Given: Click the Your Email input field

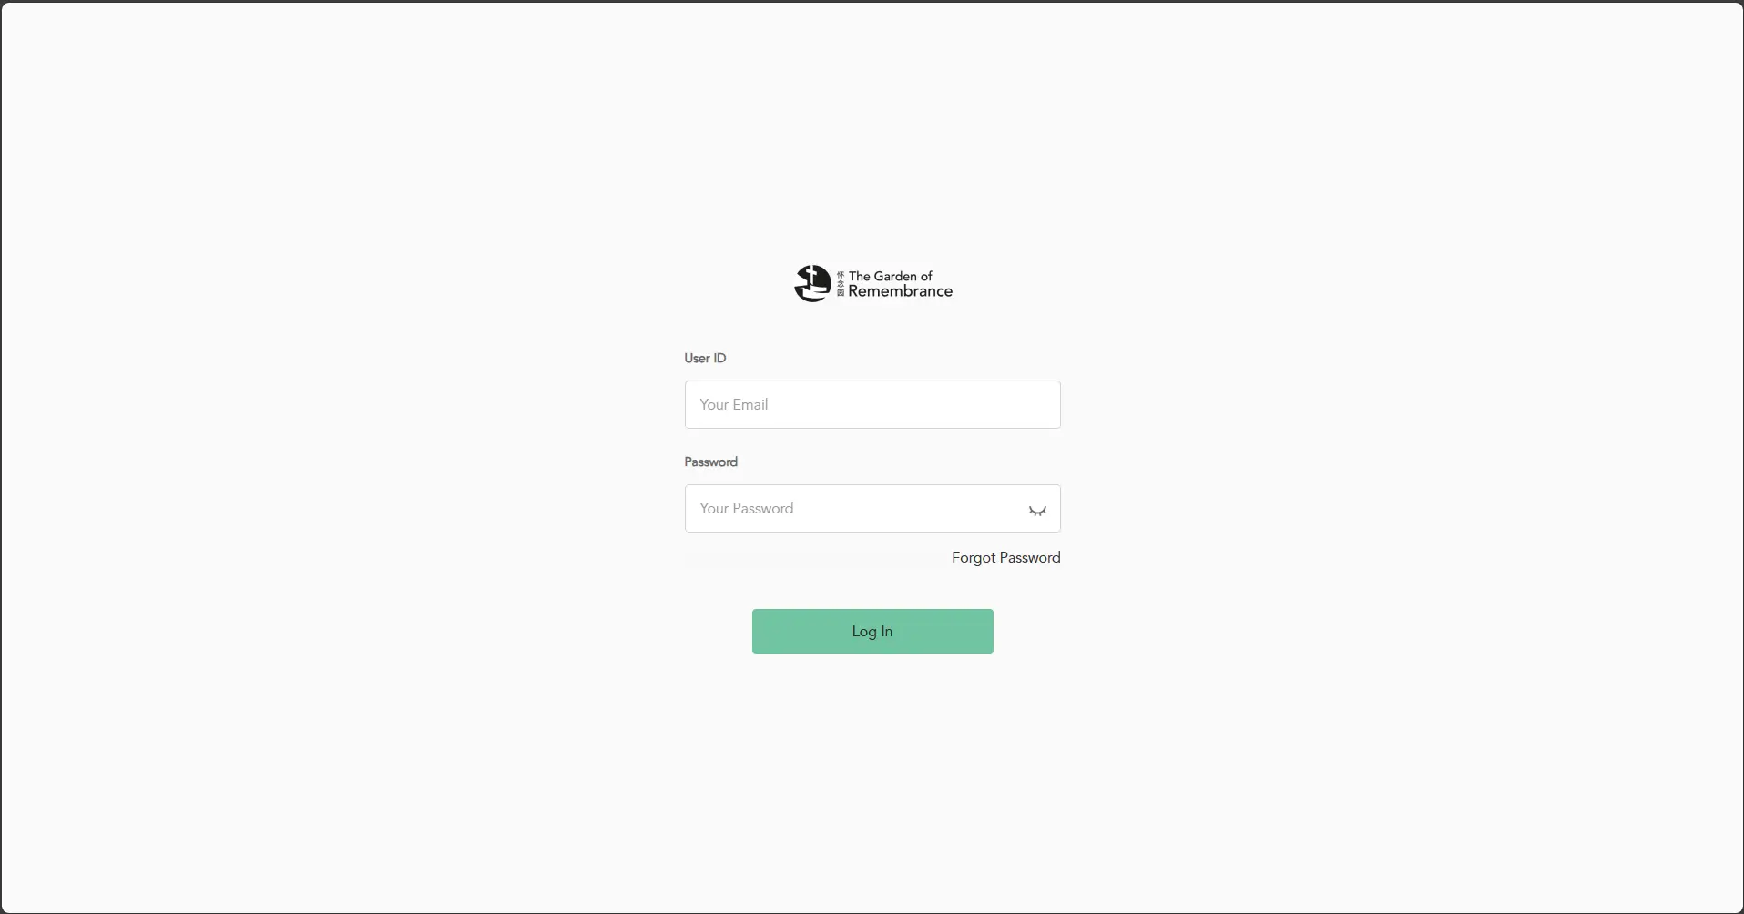Looking at the screenshot, I should [x=872, y=404].
